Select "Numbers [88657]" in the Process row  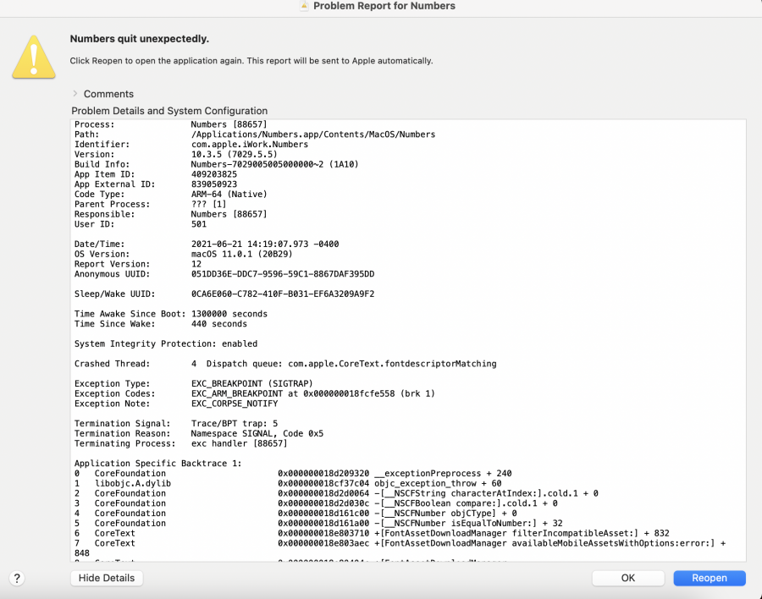[x=229, y=124]
